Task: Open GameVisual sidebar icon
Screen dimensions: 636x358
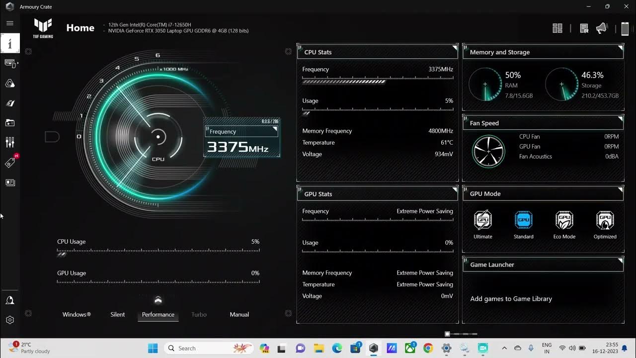Action: (x=10, y=103)
